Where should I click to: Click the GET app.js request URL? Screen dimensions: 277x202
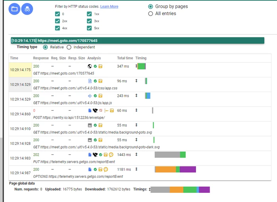pos(73,103)
